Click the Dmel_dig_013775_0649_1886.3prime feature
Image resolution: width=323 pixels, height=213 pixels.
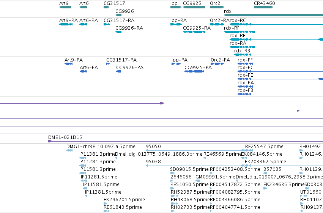(x=116, y=158)
